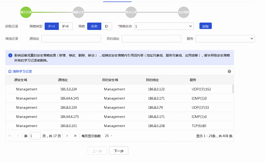Click the clear learning records trash icon

(x=10, y=71)
